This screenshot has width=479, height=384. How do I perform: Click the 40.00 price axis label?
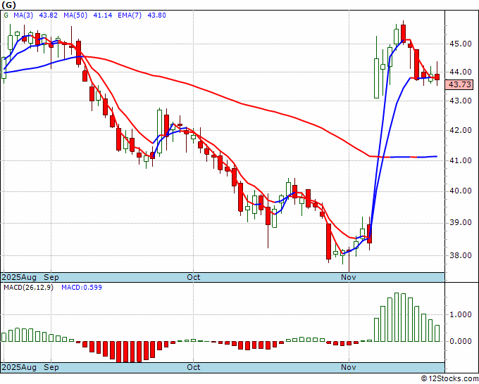461,191
